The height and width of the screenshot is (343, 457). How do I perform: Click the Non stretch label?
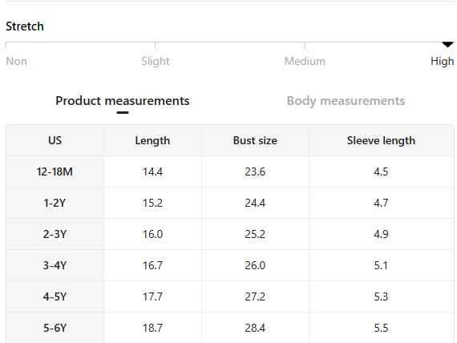[16, 61]
